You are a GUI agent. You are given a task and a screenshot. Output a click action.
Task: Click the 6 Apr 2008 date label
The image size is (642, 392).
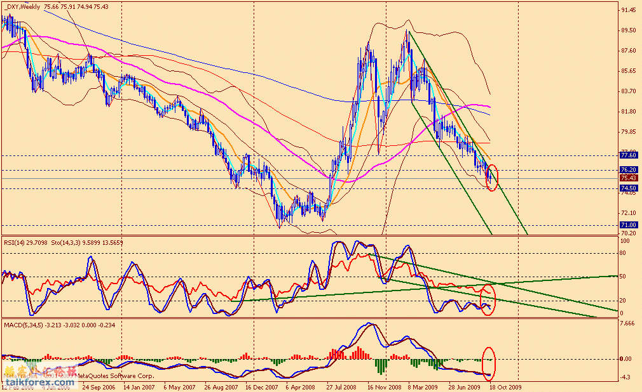click(301, 387)
